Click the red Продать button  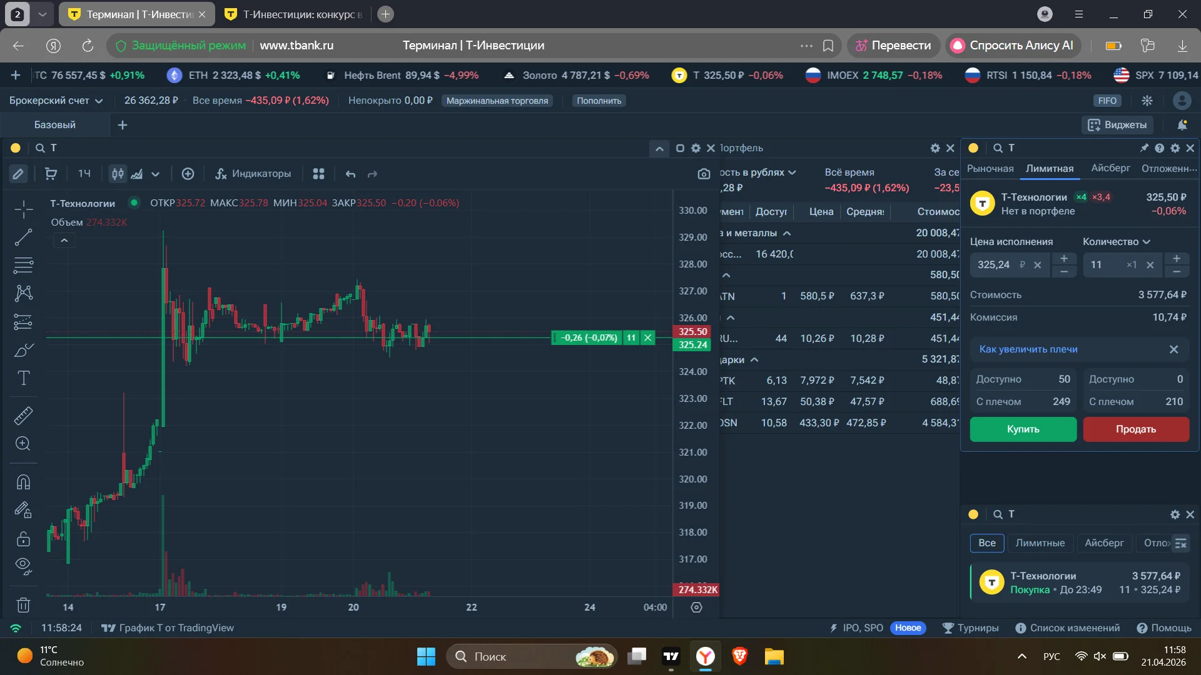tap(1135, 429)
